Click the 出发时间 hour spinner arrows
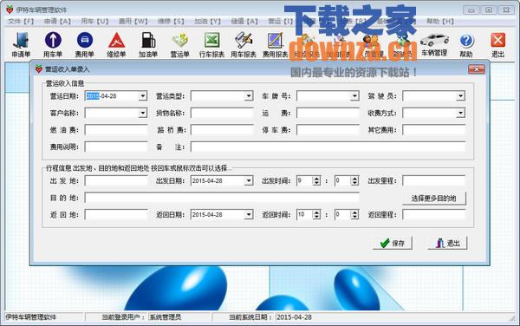This screenshot has height=326, width=520. [316, 180]
